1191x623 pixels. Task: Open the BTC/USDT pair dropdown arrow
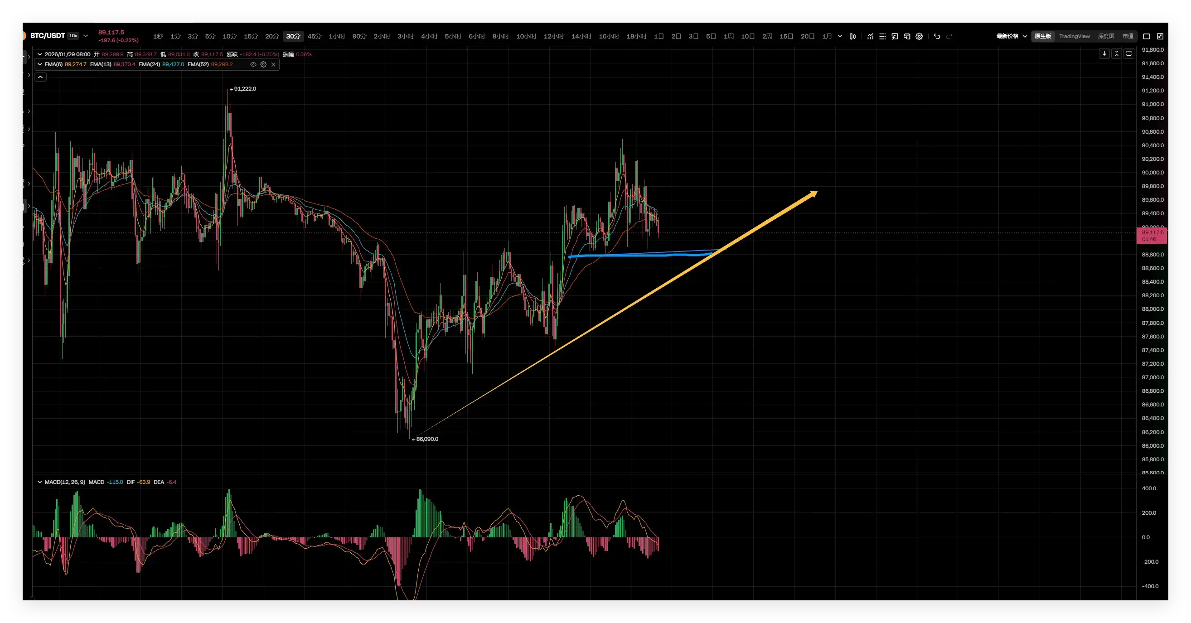(x=86, y=36)
